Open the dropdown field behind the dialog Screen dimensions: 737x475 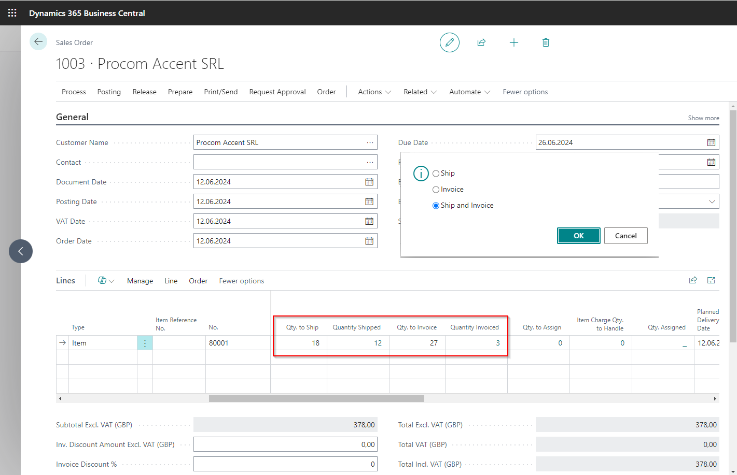712,201
